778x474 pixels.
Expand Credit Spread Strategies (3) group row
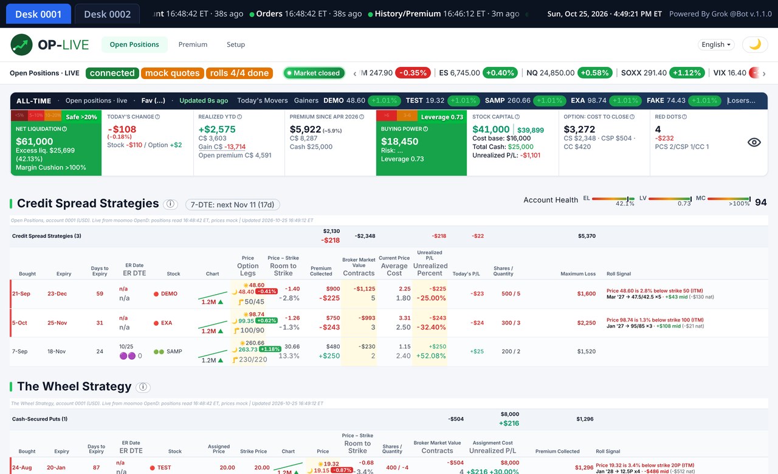389,236
